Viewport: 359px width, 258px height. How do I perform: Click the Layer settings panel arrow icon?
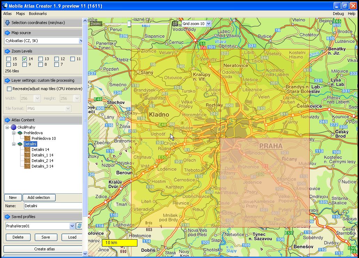pos(7,80)
